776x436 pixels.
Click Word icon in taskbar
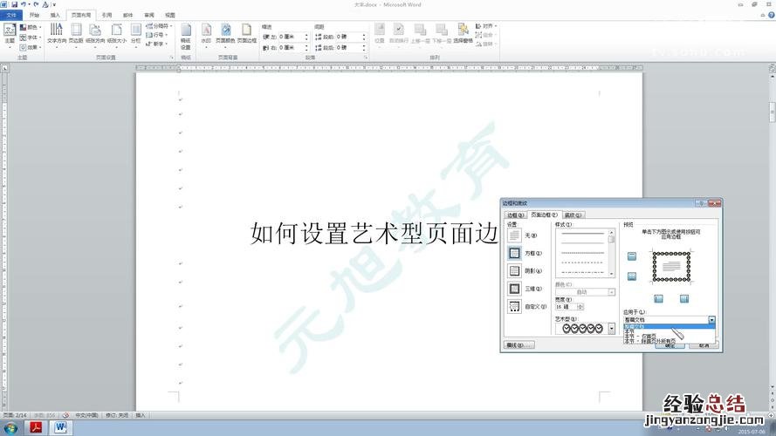(60, 427)
